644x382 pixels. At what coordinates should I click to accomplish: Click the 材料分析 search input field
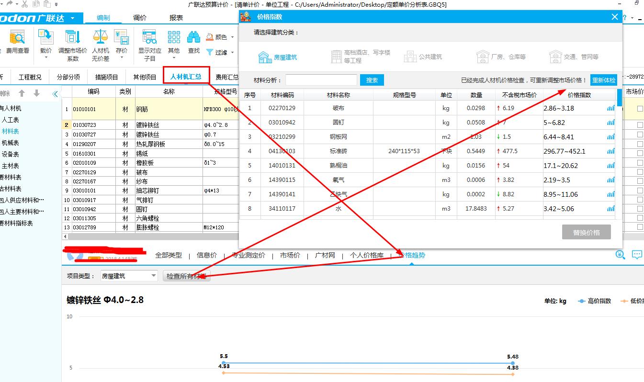321,80
